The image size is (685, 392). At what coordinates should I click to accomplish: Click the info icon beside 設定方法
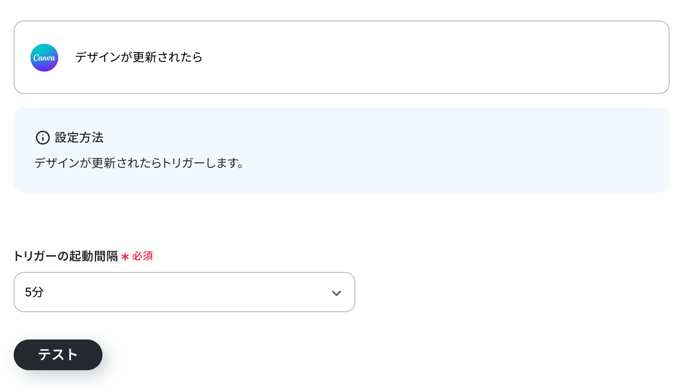43,137
